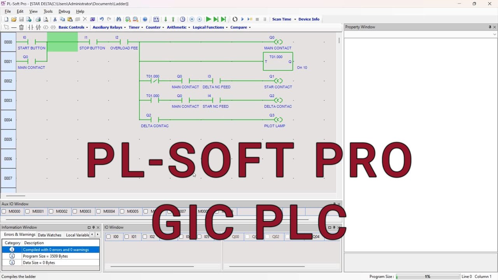Undo the last action
Screen dimensions: 498x280
[x=102, y=19]
